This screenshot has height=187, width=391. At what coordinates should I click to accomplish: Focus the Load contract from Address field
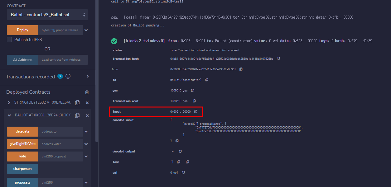click(63, 60)
